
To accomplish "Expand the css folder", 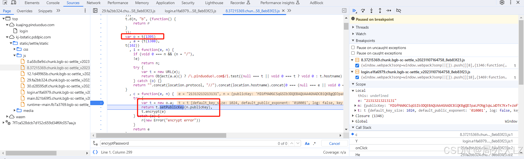I will (15, 49).
